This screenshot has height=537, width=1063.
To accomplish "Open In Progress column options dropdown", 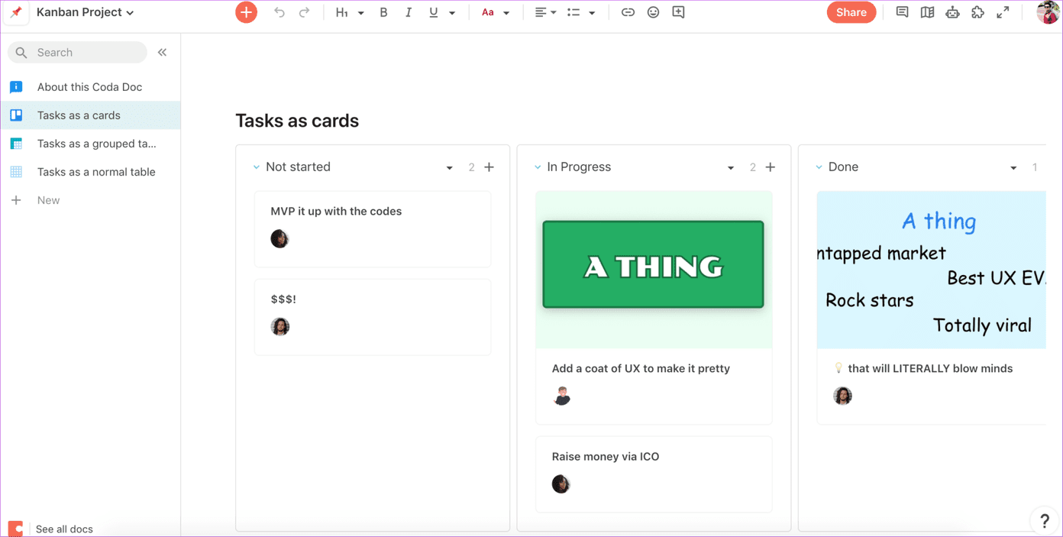I will (731, 167).
